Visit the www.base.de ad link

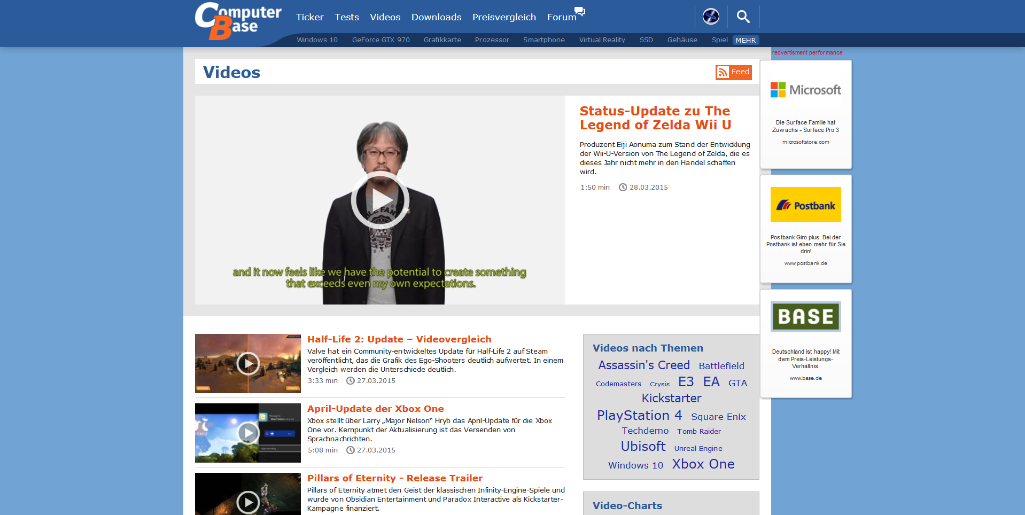coord(806,378)
